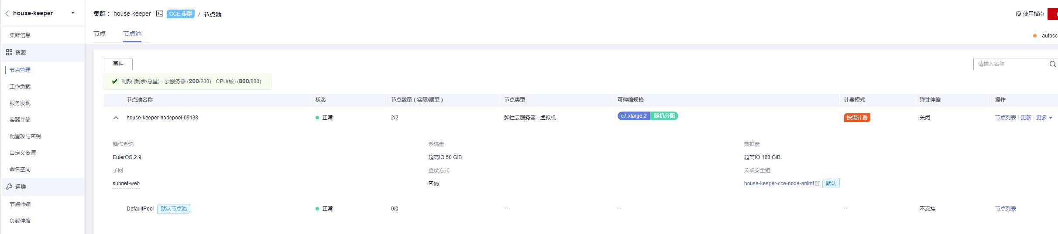Click the 节点池名称 column header
The height and width of the screenshot is (234, 1058).
[x=140, y=100]
